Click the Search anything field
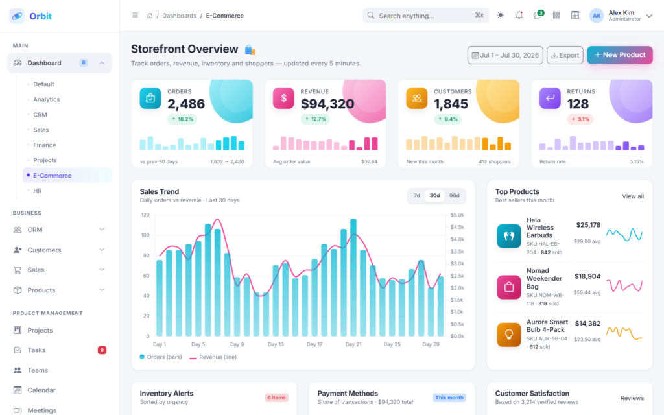The width and height of the screenshot is (664, 415). tap(425, 16)
